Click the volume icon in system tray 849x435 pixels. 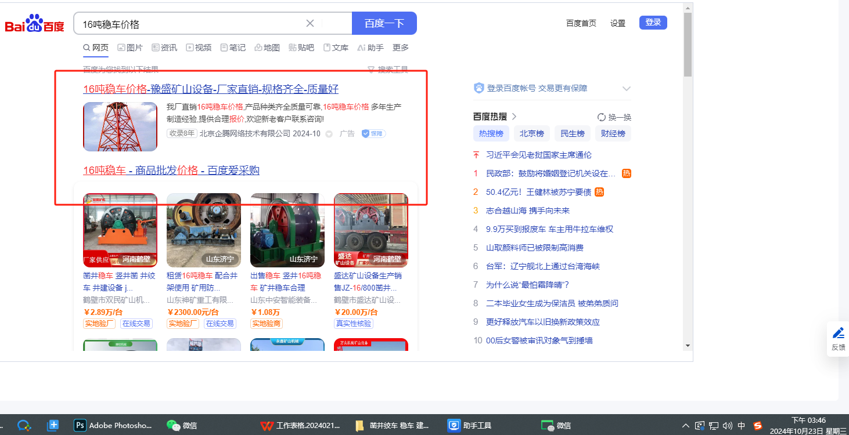pyautogui.click(x=726, y=425)
